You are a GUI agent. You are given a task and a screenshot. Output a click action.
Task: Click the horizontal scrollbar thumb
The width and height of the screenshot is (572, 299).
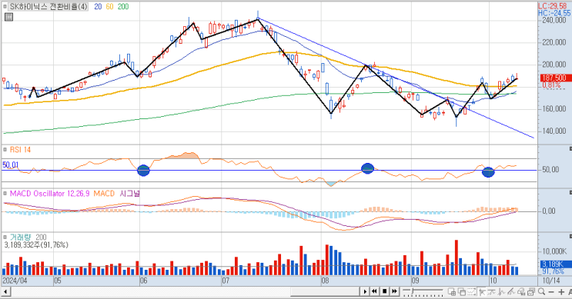coord(325,291)
